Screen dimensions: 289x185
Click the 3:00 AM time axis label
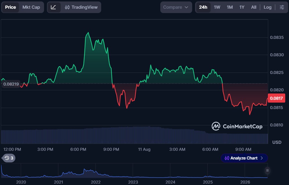177,149
